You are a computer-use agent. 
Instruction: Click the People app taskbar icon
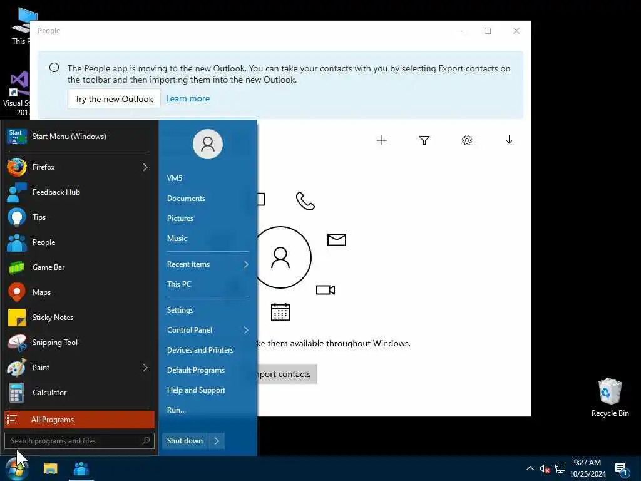pyautogui.click(x=81, y=469)
